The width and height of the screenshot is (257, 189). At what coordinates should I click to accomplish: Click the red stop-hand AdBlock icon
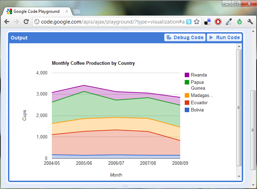[x=218, y=22]
